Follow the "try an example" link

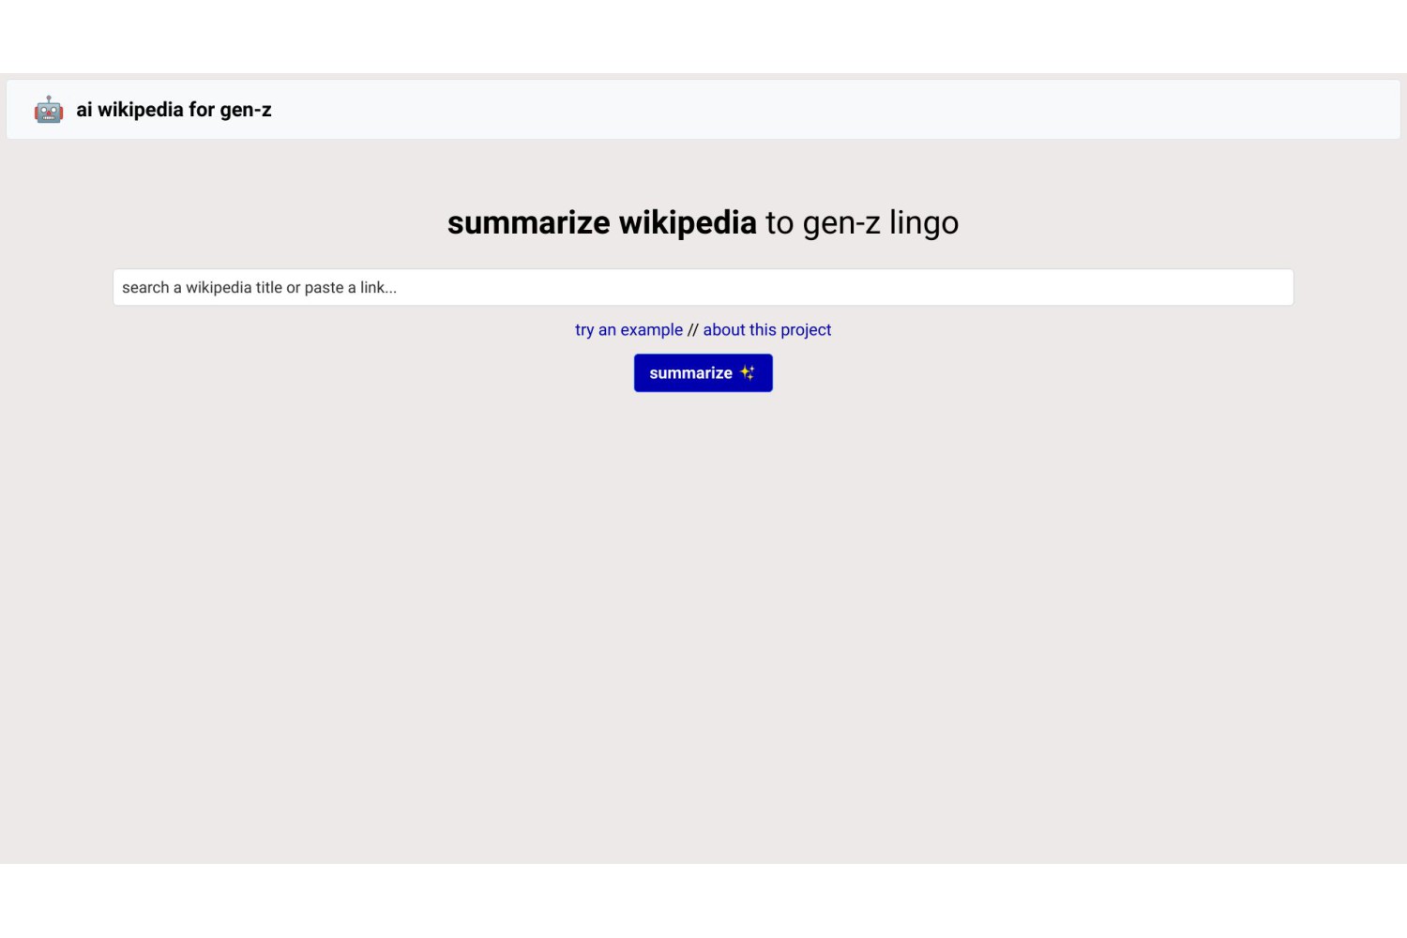point(628,330)
